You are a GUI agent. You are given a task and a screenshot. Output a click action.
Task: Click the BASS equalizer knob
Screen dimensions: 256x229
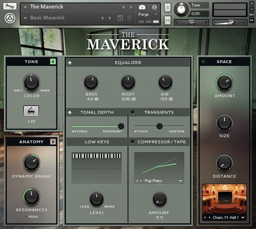[91, 82]
